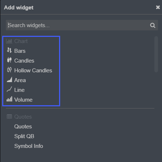This screenshot has height=162, width=162.
Task: Click the Area chart icon
Action: [9, 80]
